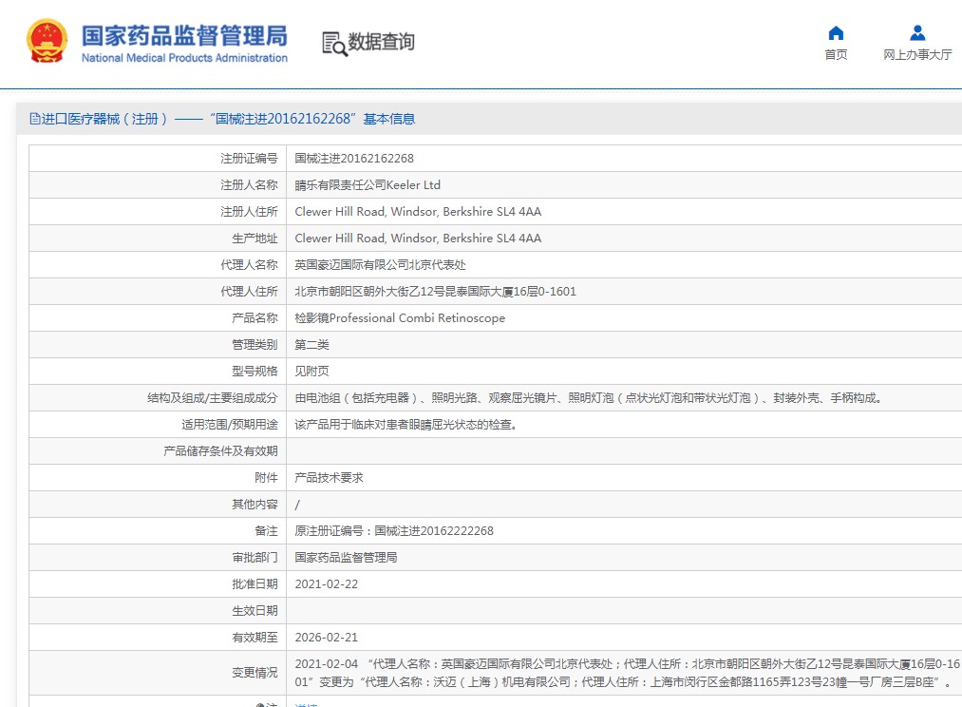The width and height of the screenshot is (962, 707).
Task: Click the house icon for 首页
Action: [836, 33]
